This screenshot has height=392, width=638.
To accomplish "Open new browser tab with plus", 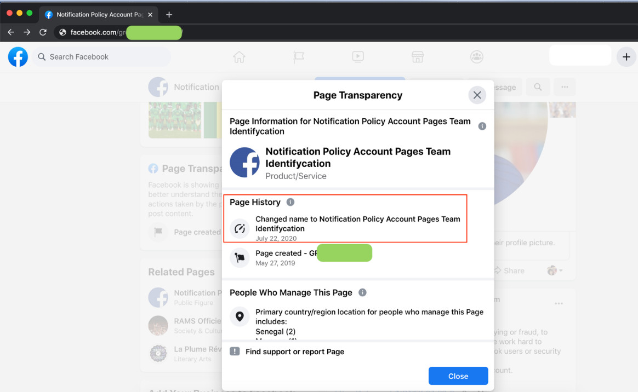I will 169,15.
